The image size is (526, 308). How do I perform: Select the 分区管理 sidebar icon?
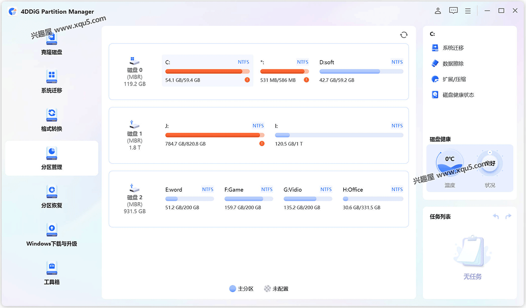[52, 153]
